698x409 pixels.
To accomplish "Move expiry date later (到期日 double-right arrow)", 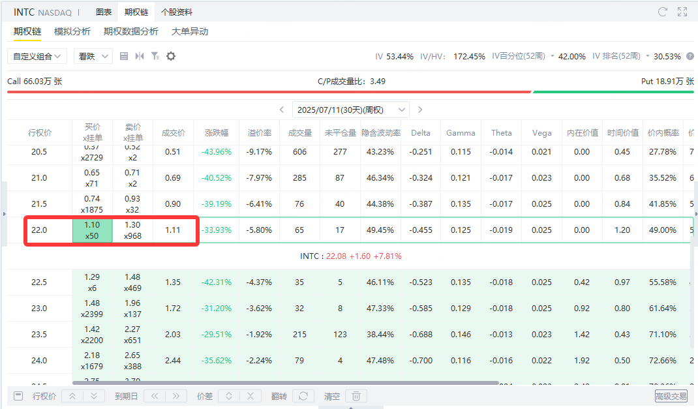I will click(x=176, y=396).
